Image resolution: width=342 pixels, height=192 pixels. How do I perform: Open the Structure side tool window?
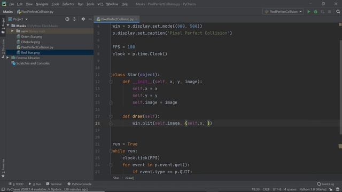(x=3, y=49)
